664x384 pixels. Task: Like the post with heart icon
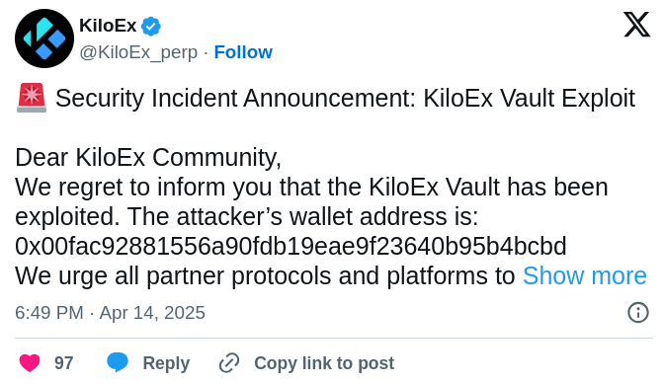coord(30,363)
